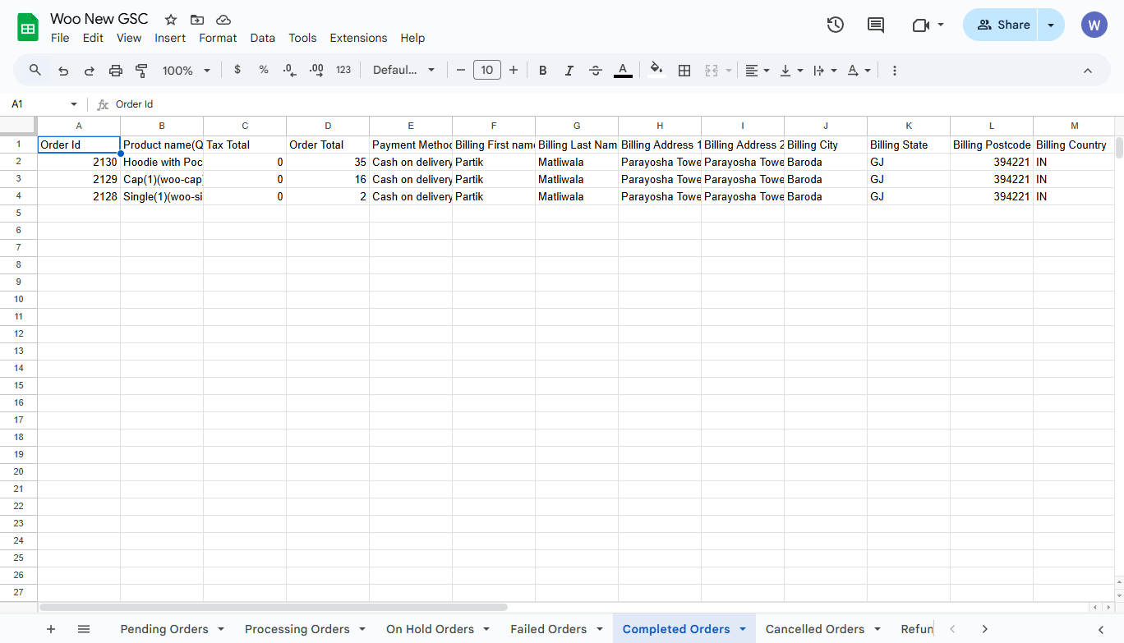Toggle italic formatting

(569, 71)
